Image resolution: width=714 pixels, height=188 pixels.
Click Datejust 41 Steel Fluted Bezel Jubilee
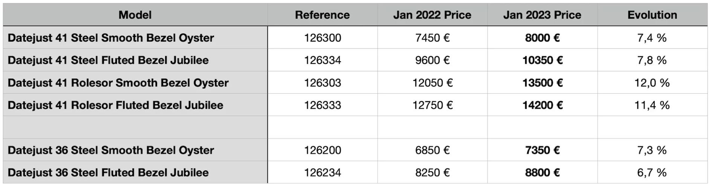click(108, 60)
